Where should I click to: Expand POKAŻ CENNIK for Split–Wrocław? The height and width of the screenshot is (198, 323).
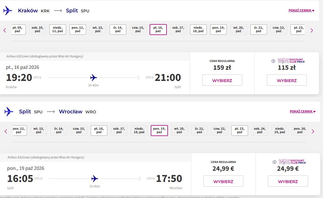(x=303, y=111)
